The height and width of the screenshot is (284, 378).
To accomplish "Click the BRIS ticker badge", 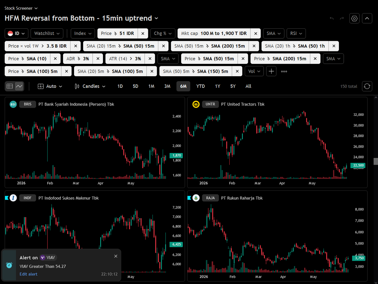I will click(x=27, y=104).
